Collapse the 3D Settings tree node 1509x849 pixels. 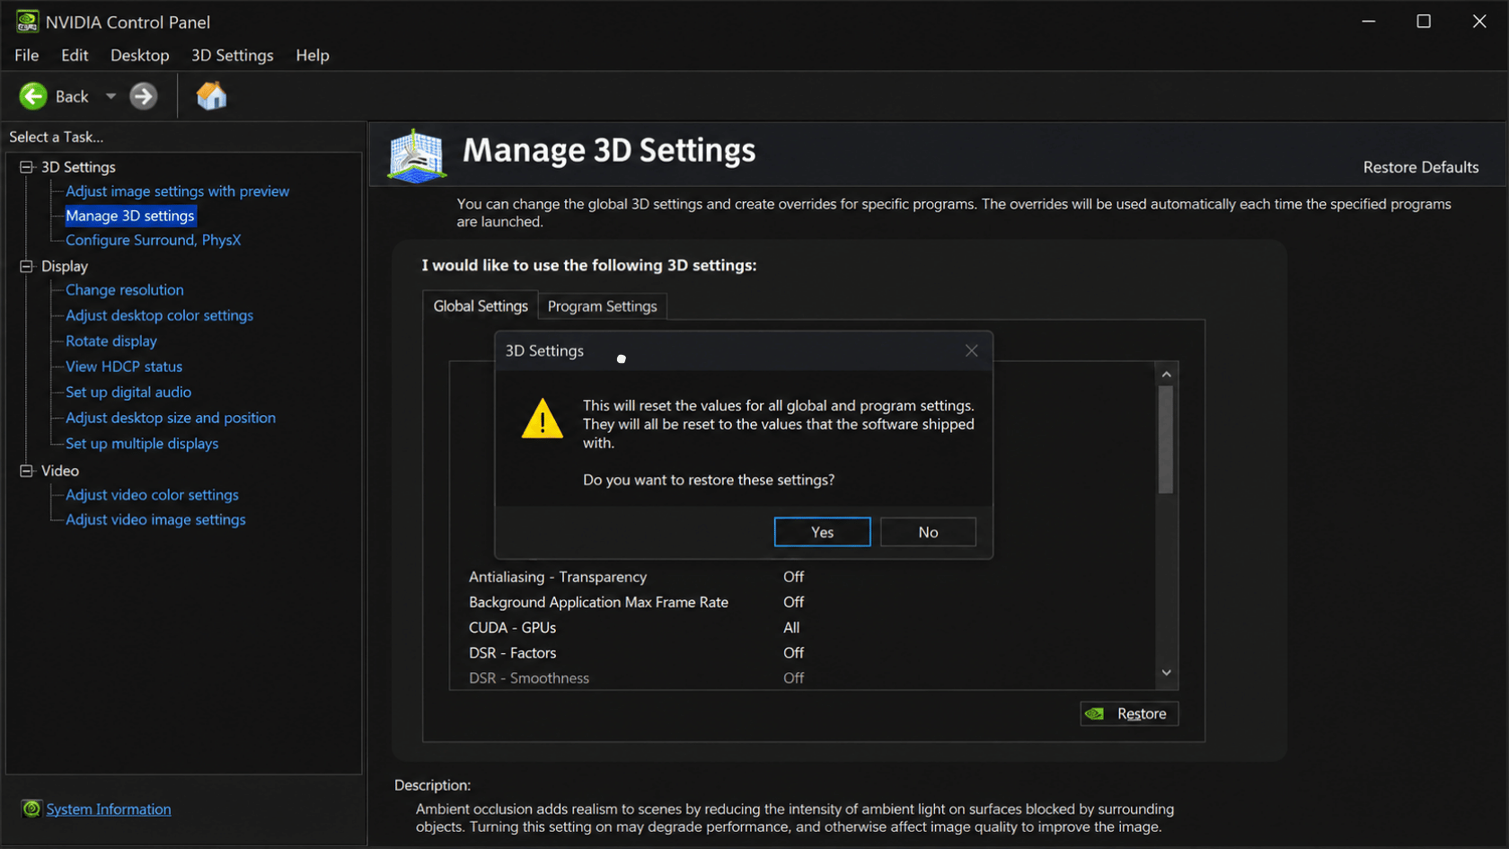(27, 167)
